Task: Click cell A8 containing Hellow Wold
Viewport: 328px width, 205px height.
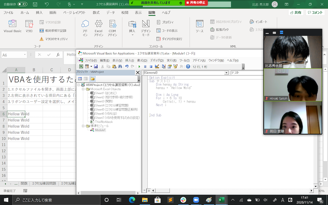Action: coord(16,126)
